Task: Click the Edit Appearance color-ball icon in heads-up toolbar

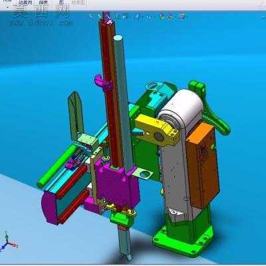Action: click(163, 17)
